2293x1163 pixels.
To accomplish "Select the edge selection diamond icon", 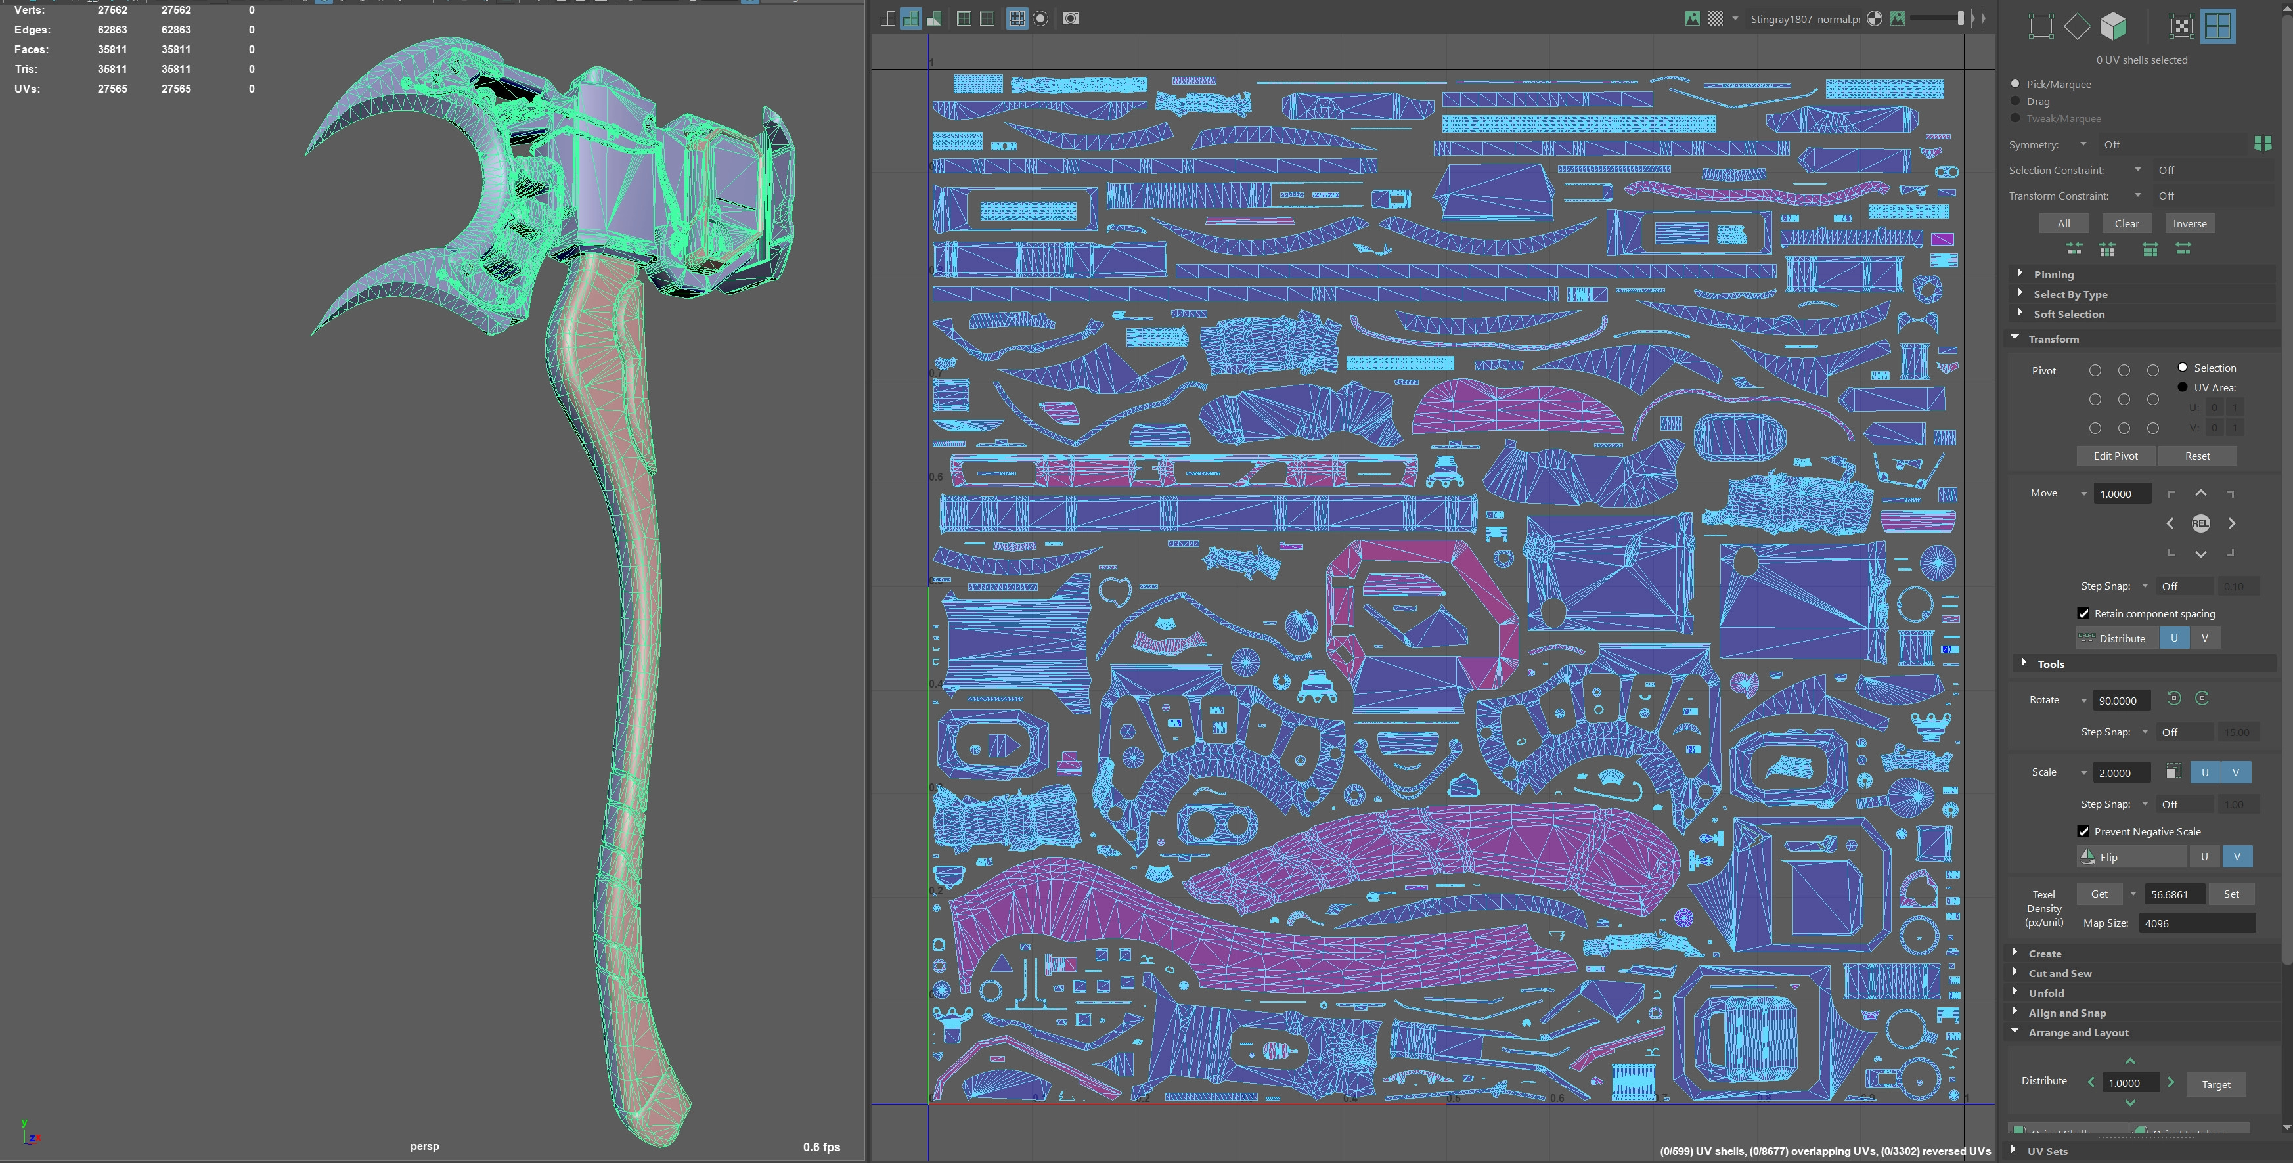I will pyautogui.click(x=2077, y=27).
